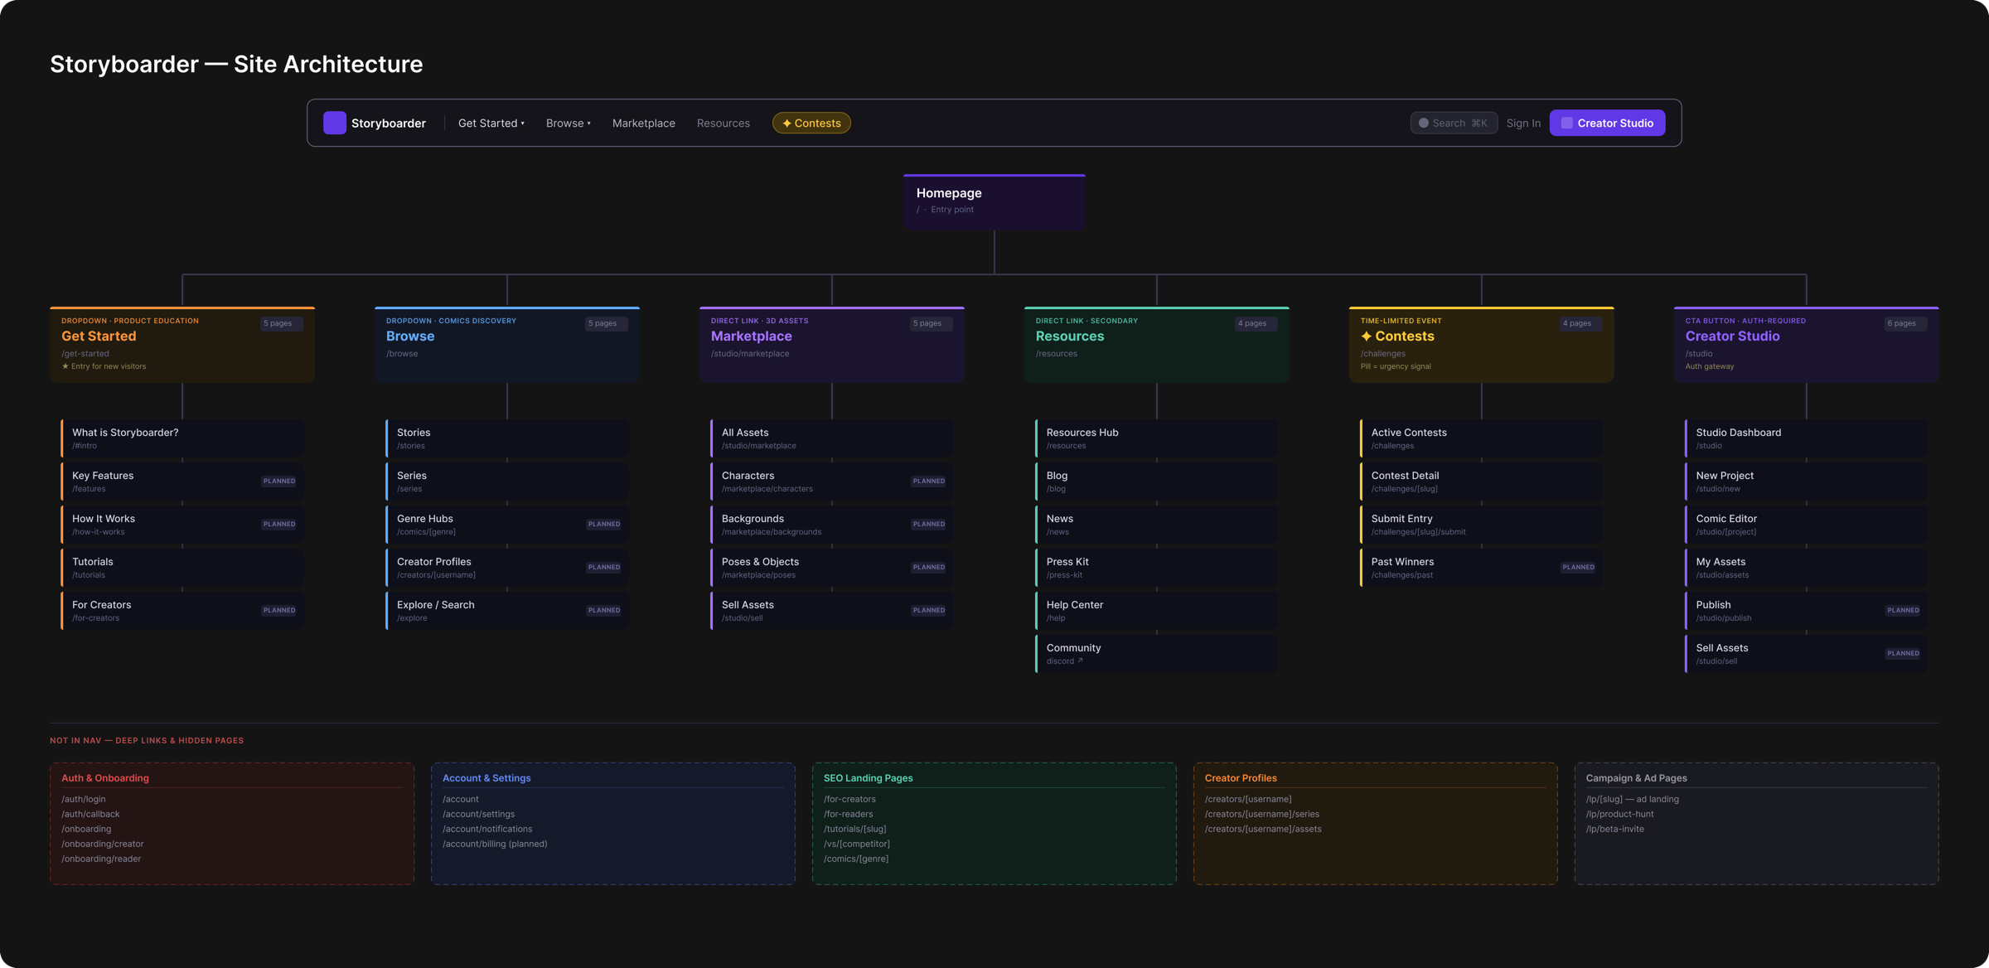Select Sell Assets node under Creator Studio
Screen dimensions: 1989x968
[x=1807, y=654]
